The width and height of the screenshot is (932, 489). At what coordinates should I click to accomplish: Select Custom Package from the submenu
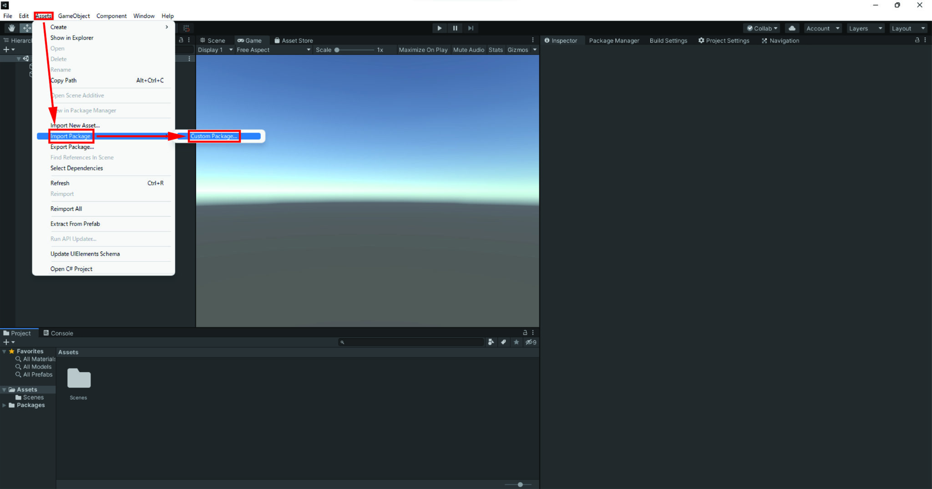(214, 136)
